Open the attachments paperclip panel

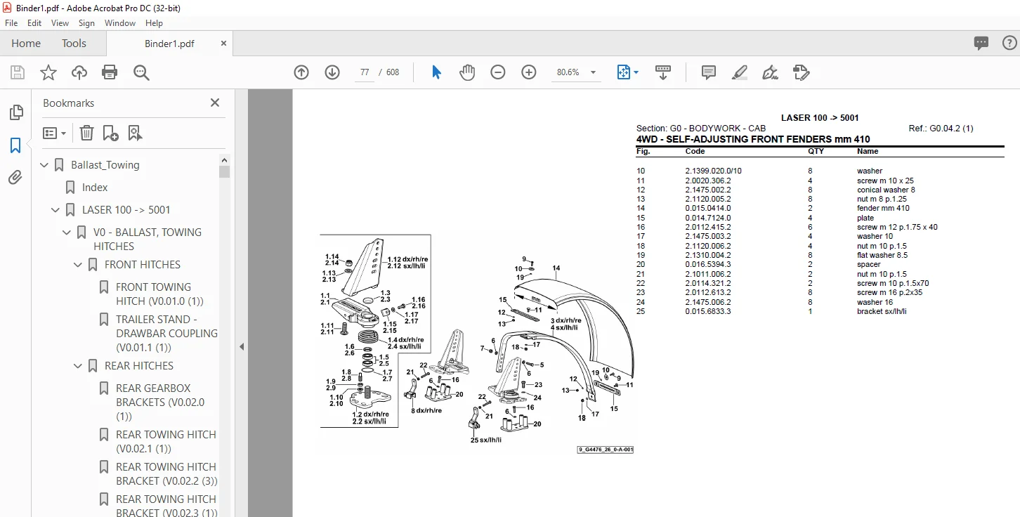[15, 178]
